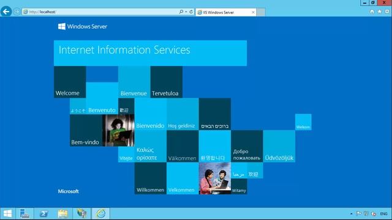Go back using the browser back arrow
Screen dimensions: 392x220
tap(6, 12)
